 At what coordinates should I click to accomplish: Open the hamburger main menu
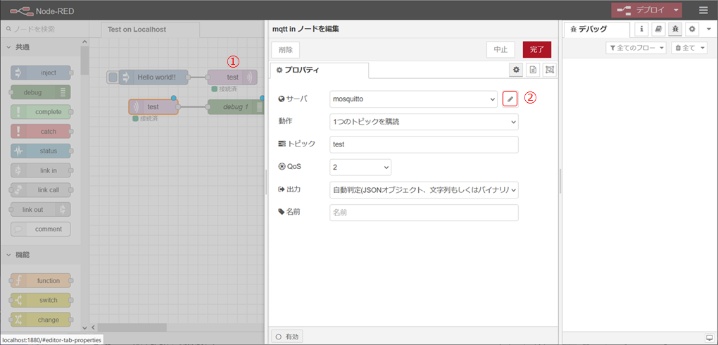click(703, 11)
